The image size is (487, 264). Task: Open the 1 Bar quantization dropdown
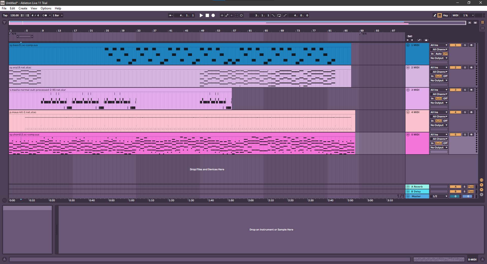[57, 15]
